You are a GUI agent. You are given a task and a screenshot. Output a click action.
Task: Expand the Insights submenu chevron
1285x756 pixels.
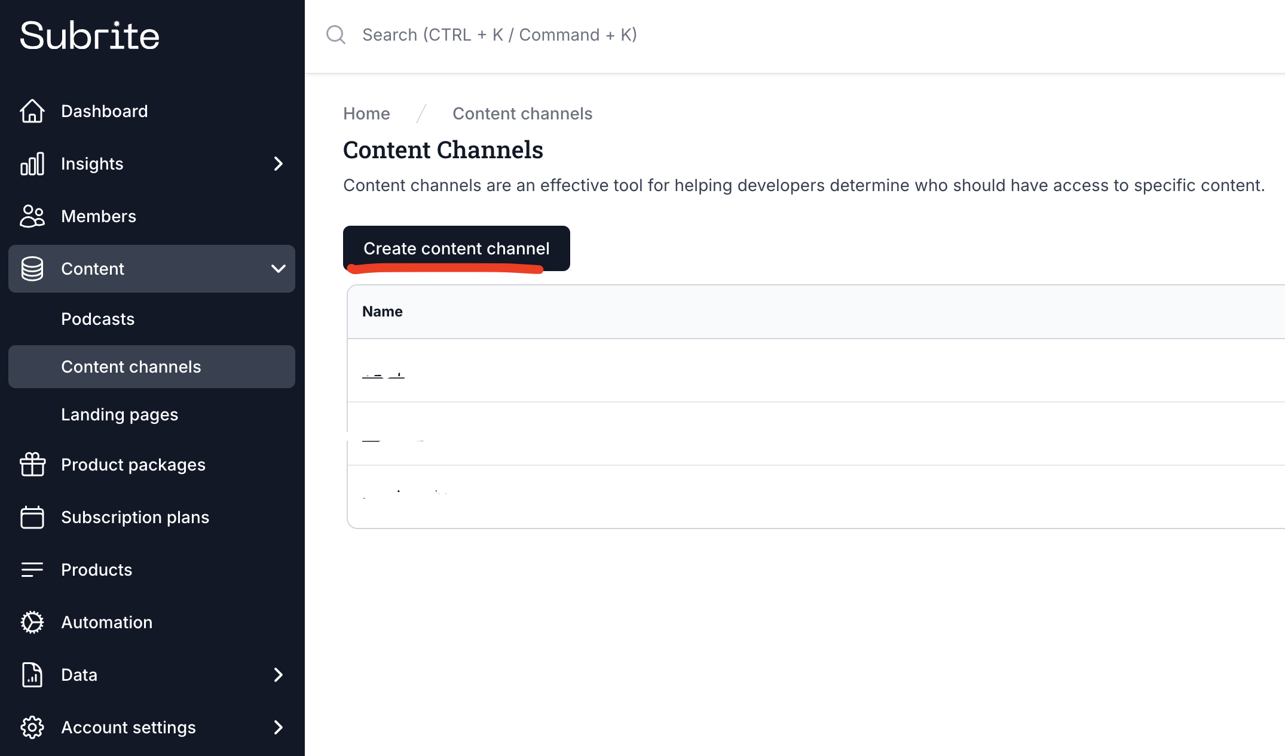click(278, 164)
